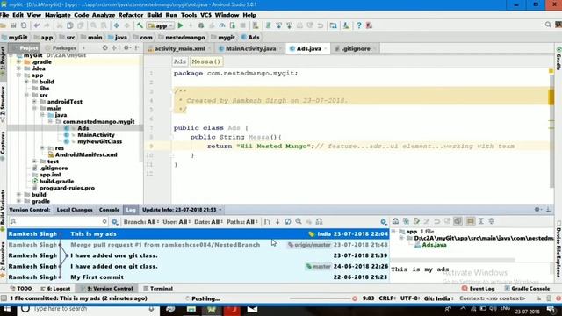
Task: Click the gear icon beside the log search field
Action: (x=115, y=222)
